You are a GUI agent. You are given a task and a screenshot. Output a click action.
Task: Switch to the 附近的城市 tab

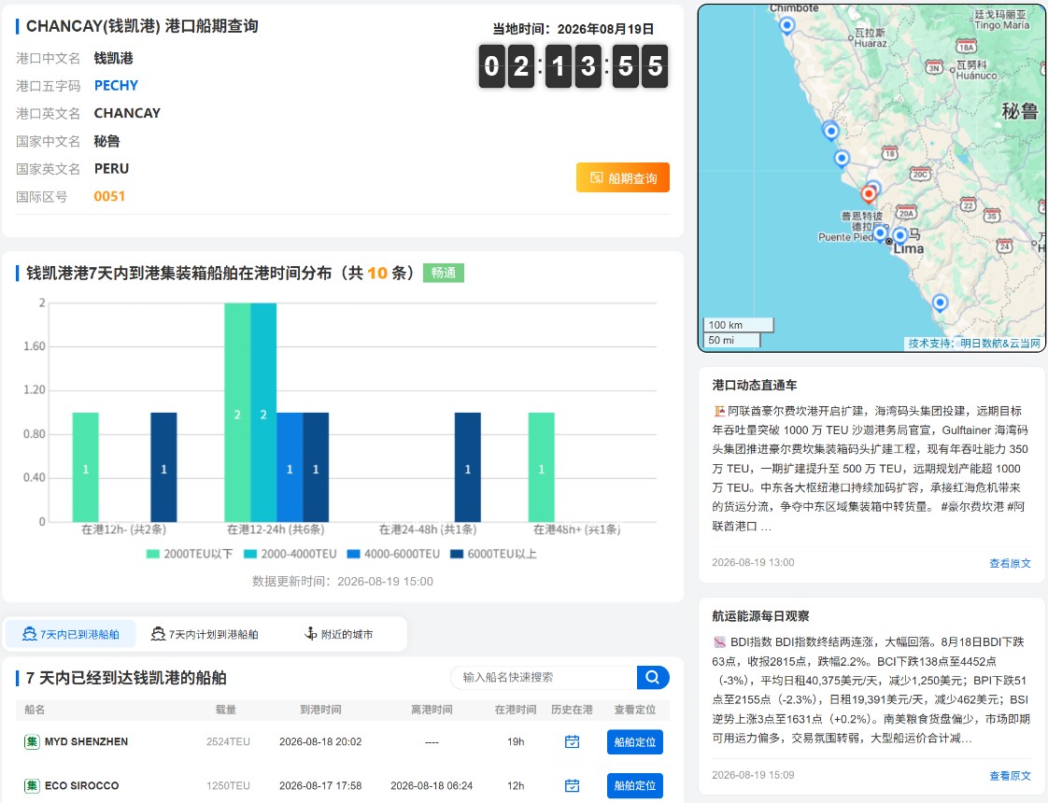pyautogui.click(x=339, y=634)
